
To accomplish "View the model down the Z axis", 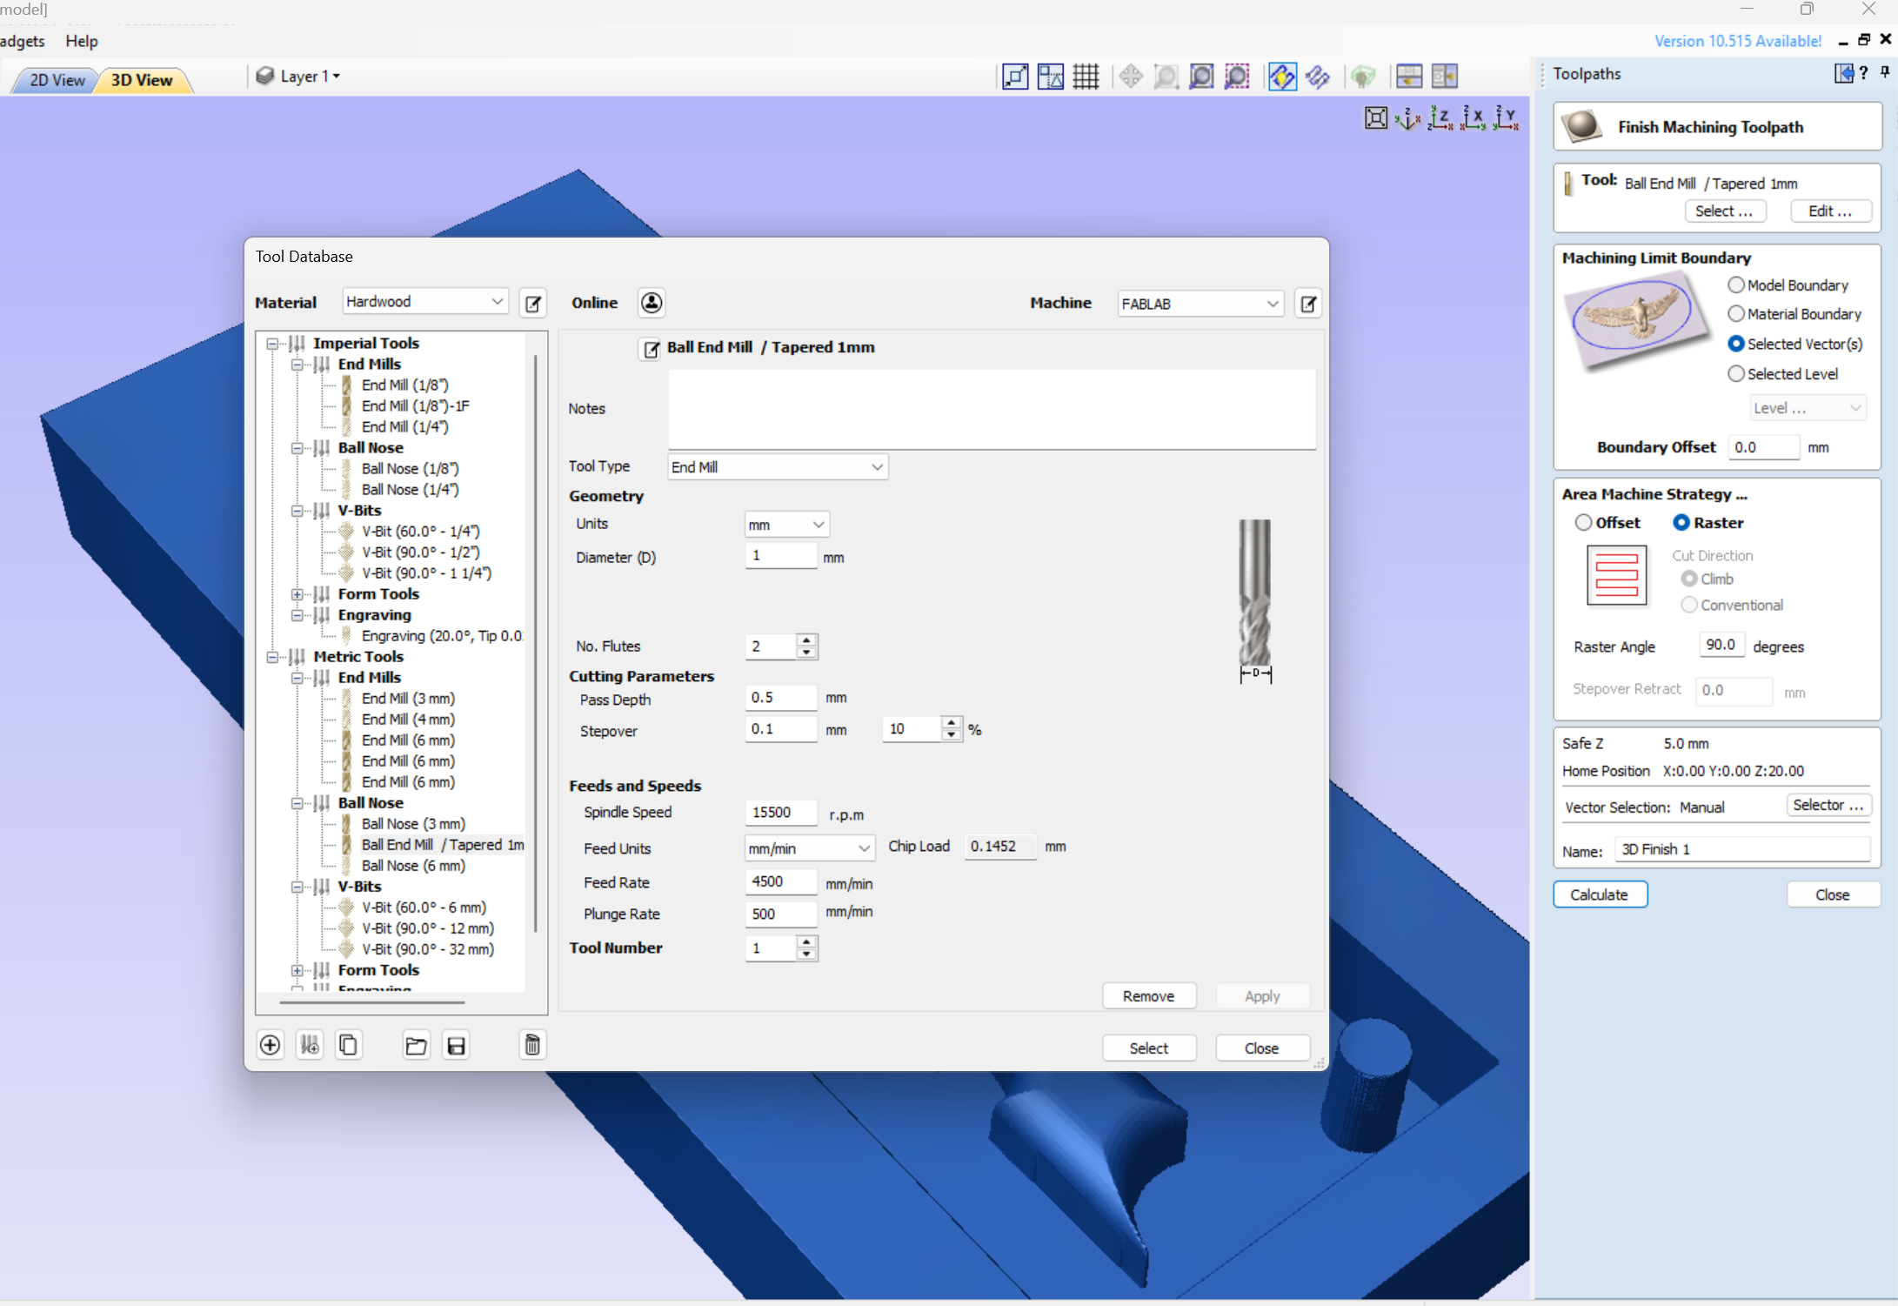I will [x=1440, y=117].
